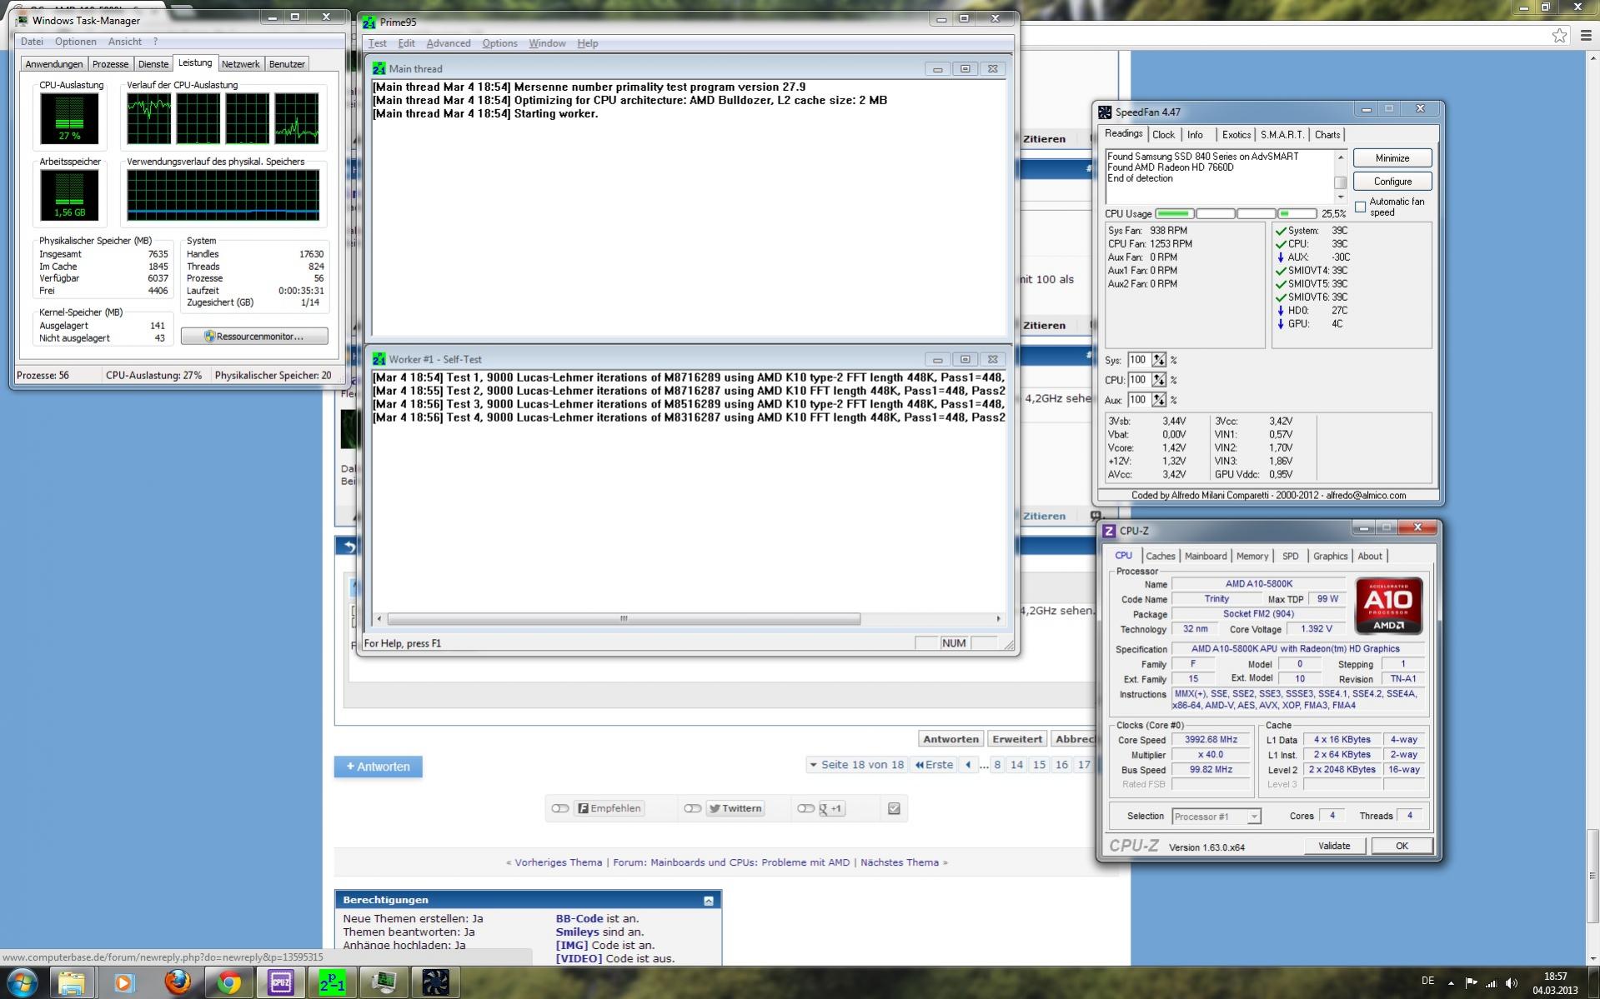The height and width of the screenshot is (999, 1600).
Task: Go to the previous page arrow in forum pagination
Action: coord(968,765)
